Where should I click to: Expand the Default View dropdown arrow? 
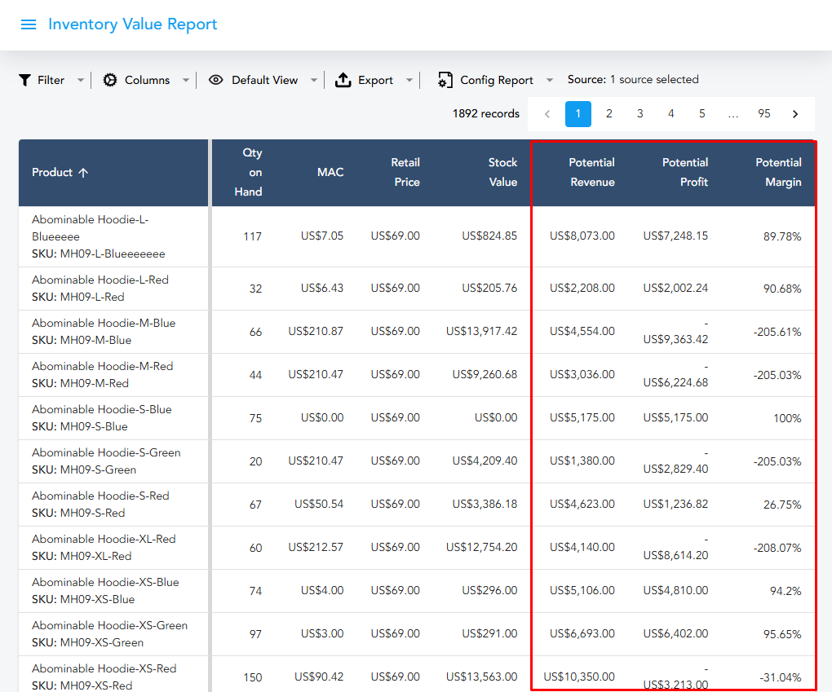(x=314, y=80)
